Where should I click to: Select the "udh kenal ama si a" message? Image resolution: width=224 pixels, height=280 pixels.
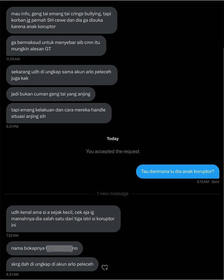[63, 219]
